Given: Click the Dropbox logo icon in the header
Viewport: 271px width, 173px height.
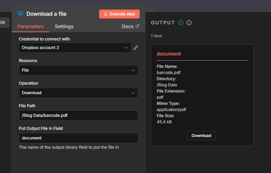Looking at the screenshot, I should point(21,14).
